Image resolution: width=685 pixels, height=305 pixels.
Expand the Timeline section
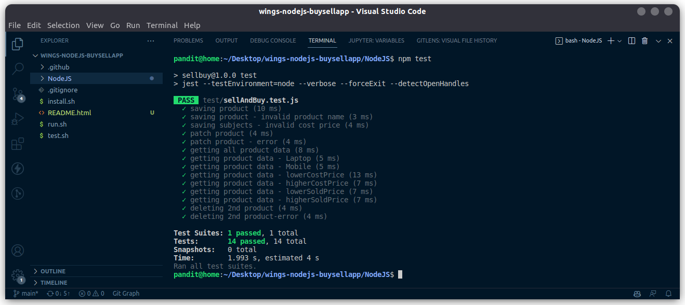point(96,283)
